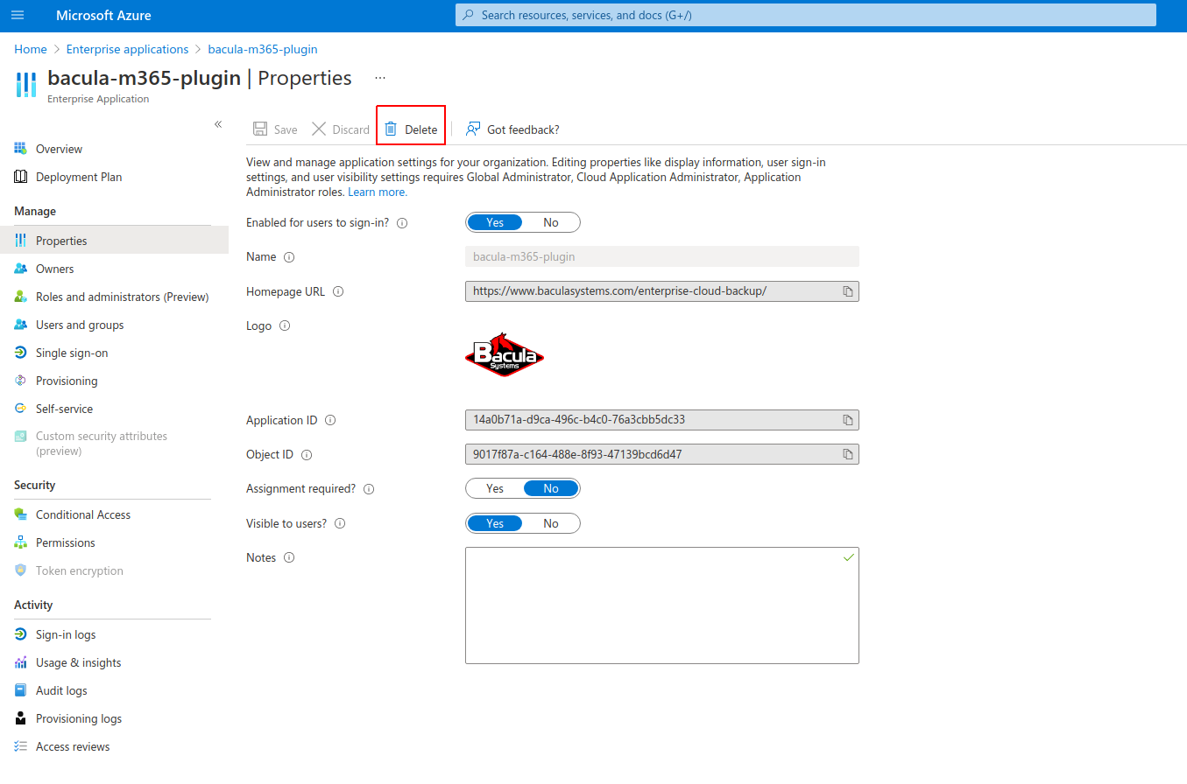
Task: Click the Users and groups icon
Action: (x=20, y=325)
